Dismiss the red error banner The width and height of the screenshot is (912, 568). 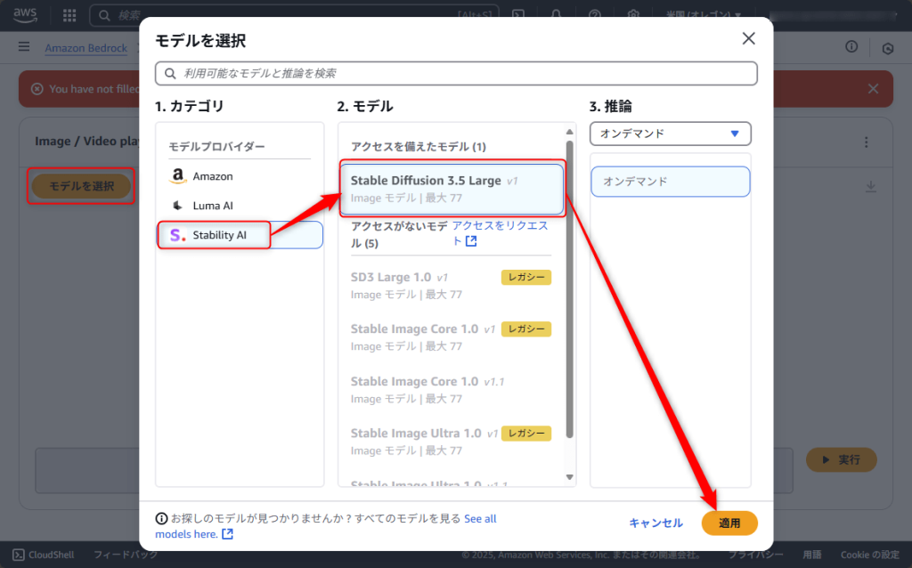873,89
